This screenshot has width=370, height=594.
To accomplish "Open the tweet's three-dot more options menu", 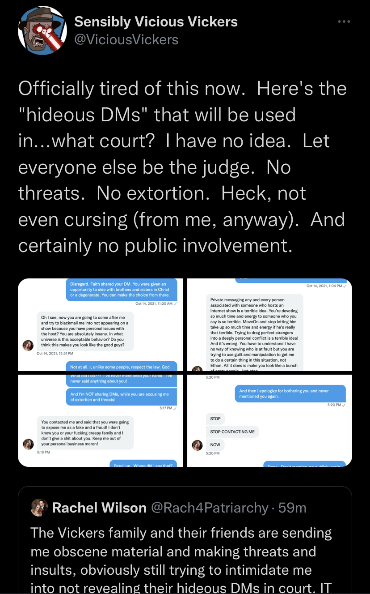I will (344, 21).
